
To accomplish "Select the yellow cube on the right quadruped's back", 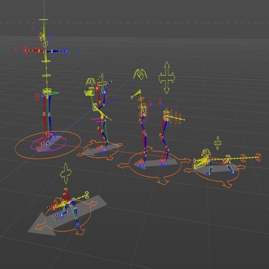I will click(228, 158).
